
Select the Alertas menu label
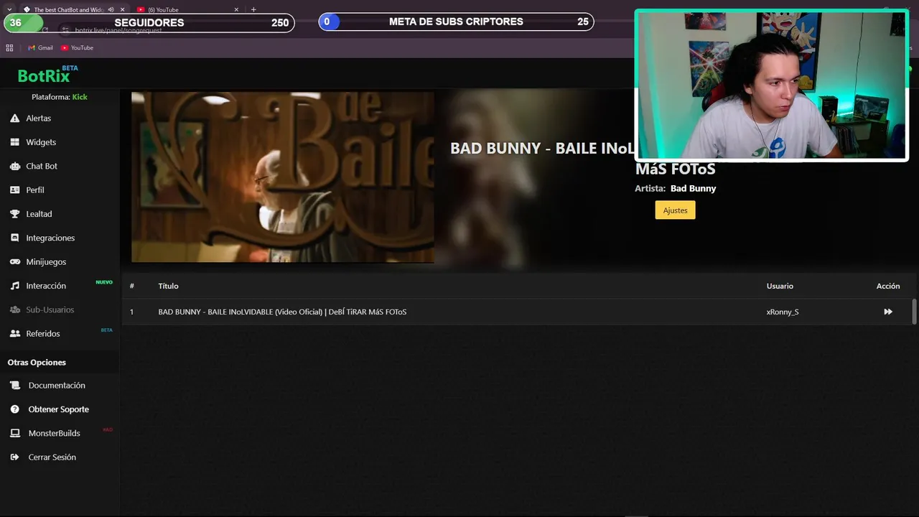[x=39, y=118]
